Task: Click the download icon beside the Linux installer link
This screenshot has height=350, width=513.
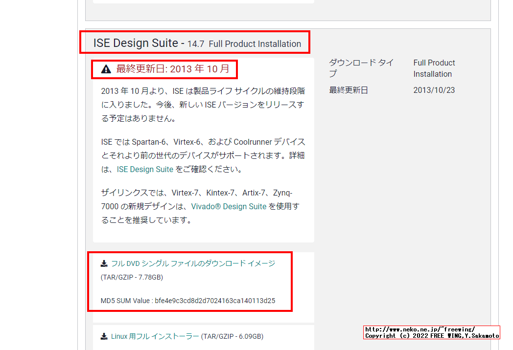Action: (x=104, y=336)
